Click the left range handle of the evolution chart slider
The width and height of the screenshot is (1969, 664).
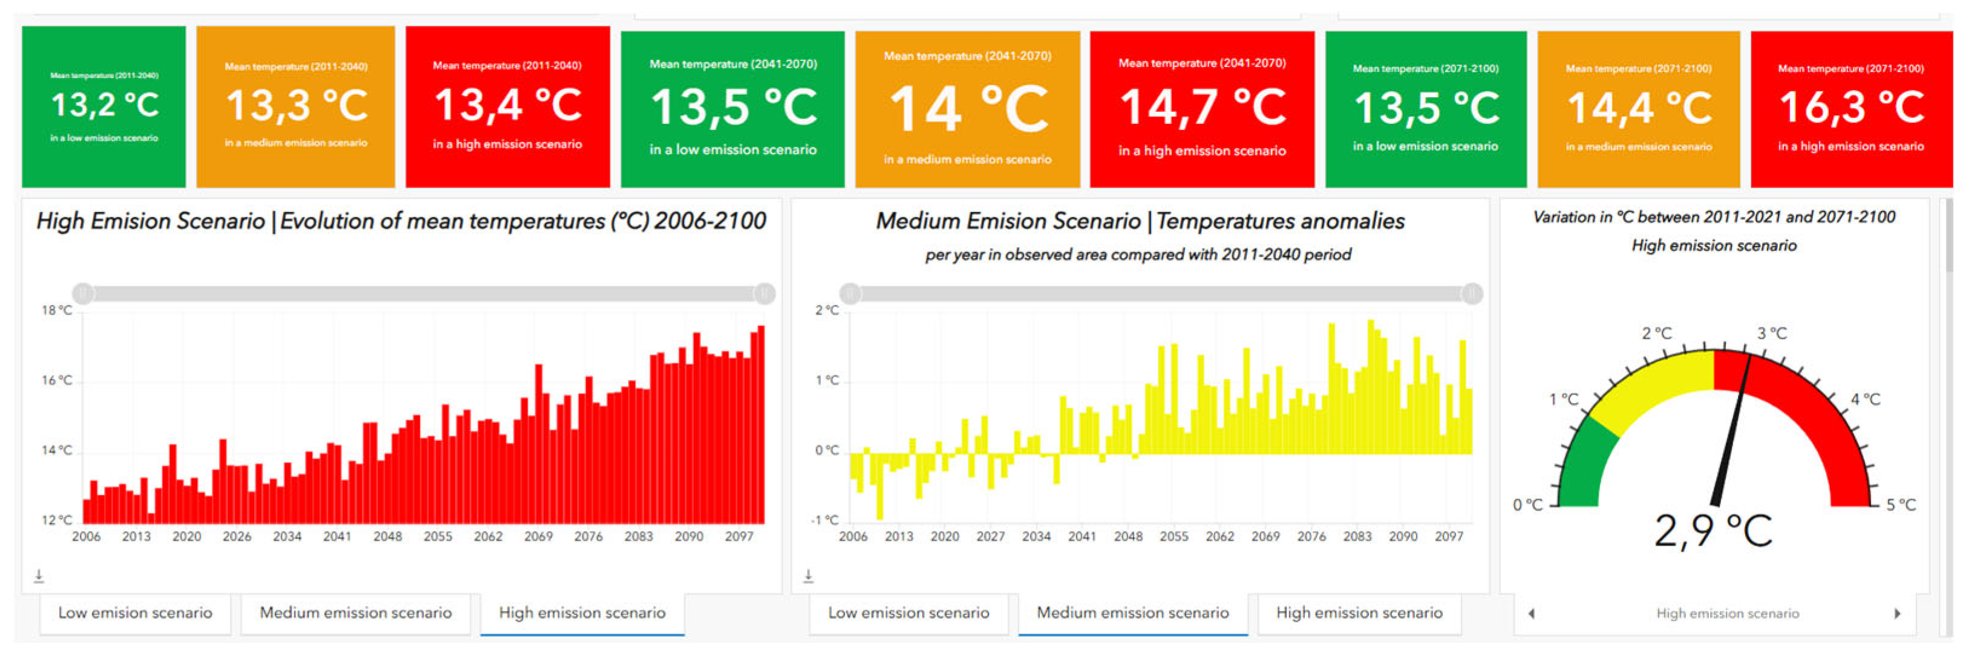click(83, 293)
